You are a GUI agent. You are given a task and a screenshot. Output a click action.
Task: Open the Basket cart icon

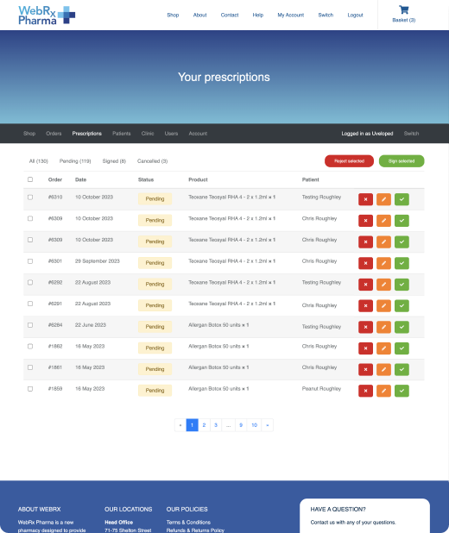(404, 9)
